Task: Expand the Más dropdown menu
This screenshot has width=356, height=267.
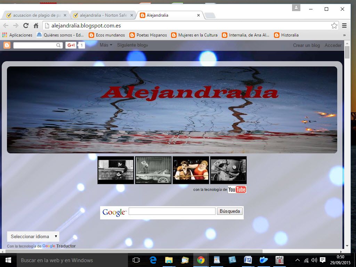Action: click(106, 45)
